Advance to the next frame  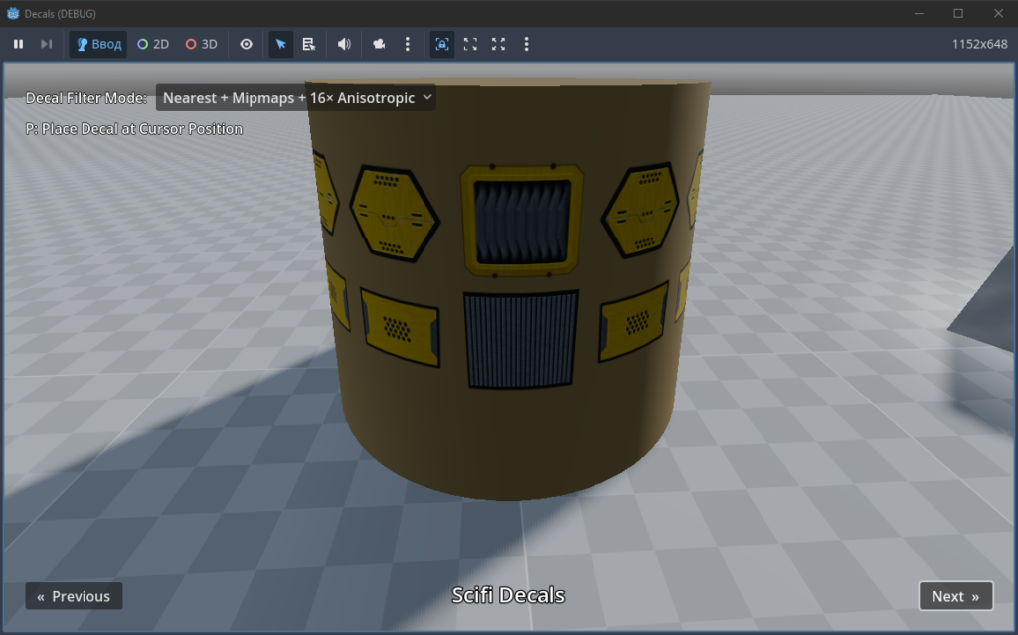click(46, 44)
